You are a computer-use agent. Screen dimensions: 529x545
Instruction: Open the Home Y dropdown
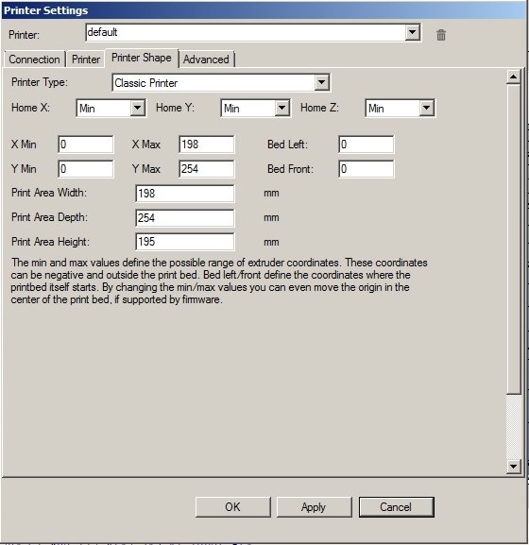(282, 108)
